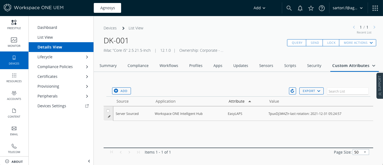This screenshot has width=383, height=165.
Task: Edit the EasyLAPS row with pencil icon
Action: (x=109, y=117)
